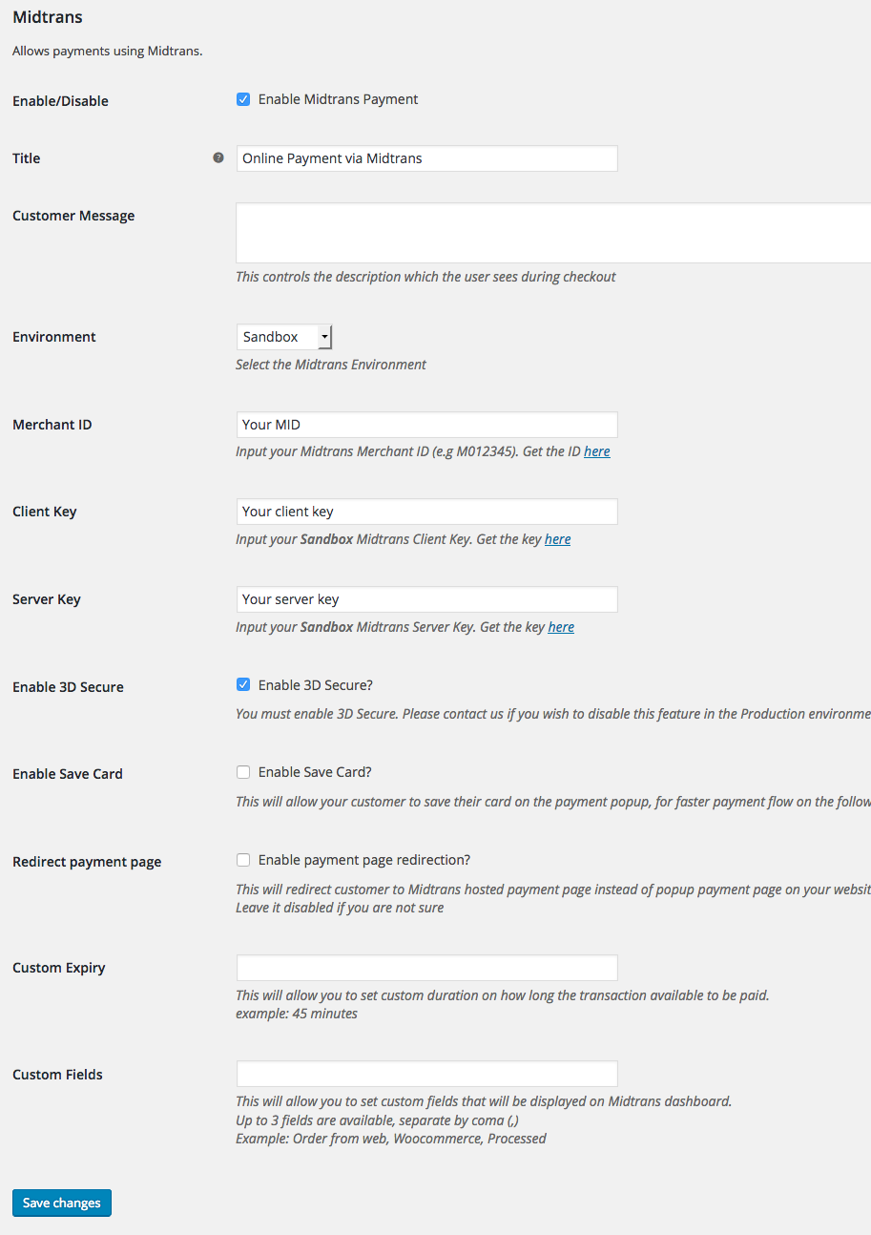Click the 'example: 45 minutes' hint text

click(297, 1014)
